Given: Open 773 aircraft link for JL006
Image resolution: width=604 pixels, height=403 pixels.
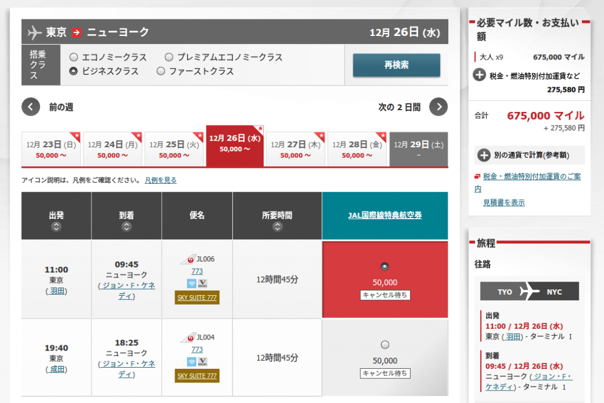Looking at the screenshot, I should (197, 271).
